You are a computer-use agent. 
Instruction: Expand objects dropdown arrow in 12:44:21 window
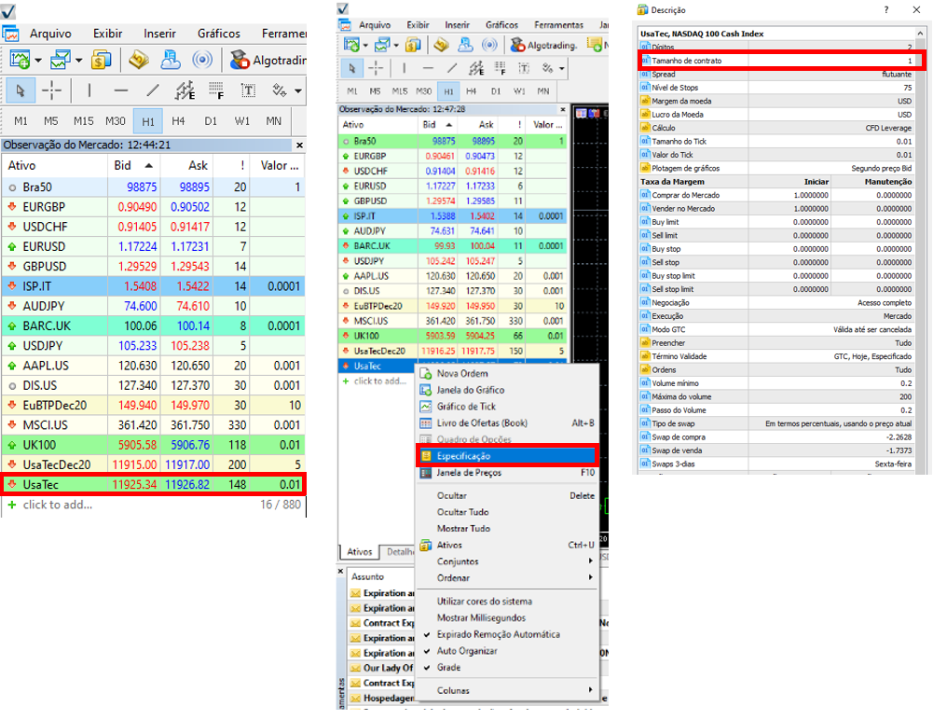(x=297, y=91)
